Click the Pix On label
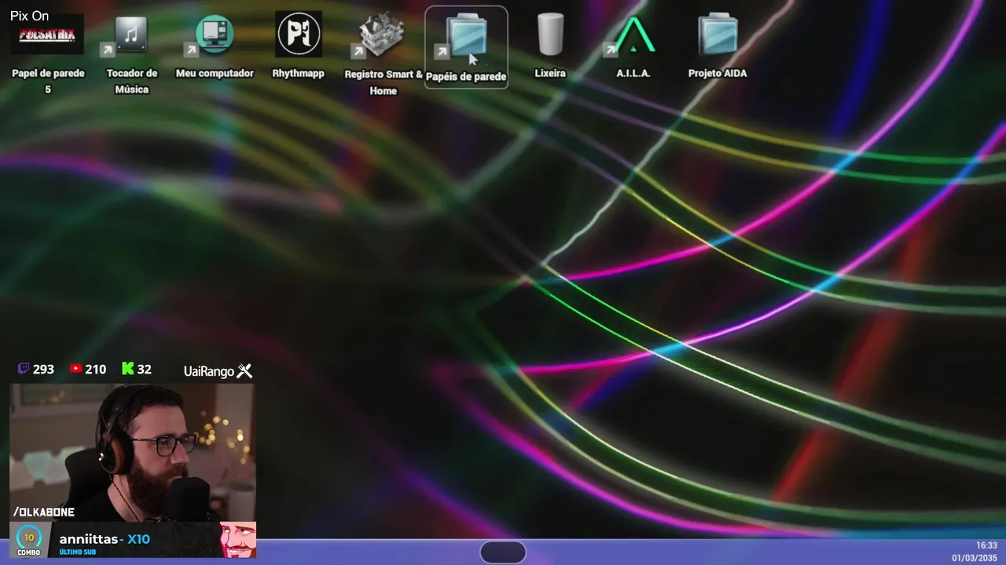 pyautogui.click(x=29, y=16)
